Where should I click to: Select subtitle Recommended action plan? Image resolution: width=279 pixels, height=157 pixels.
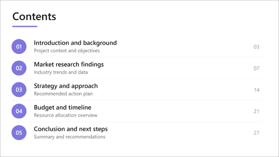click(63, 94)
